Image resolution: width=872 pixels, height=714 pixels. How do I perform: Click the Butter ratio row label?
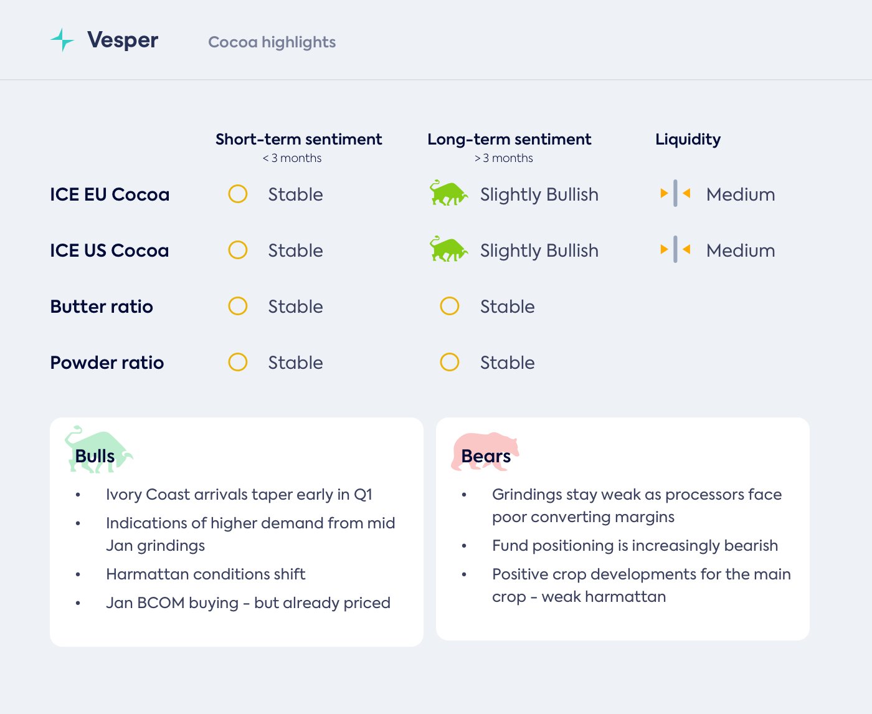pyautogui.click(x=102, y=307)
